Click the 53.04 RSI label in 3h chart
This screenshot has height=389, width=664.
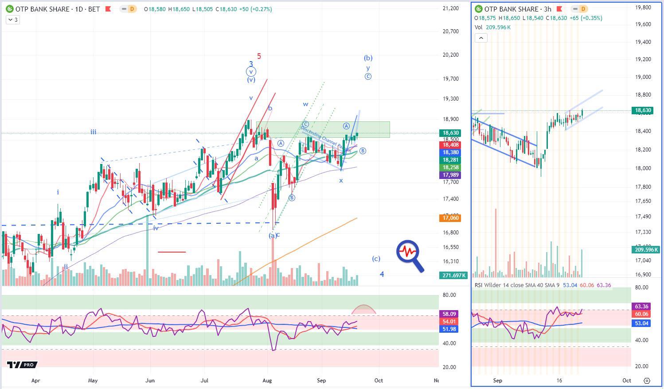pyautogui.click(x=642, y=323)
